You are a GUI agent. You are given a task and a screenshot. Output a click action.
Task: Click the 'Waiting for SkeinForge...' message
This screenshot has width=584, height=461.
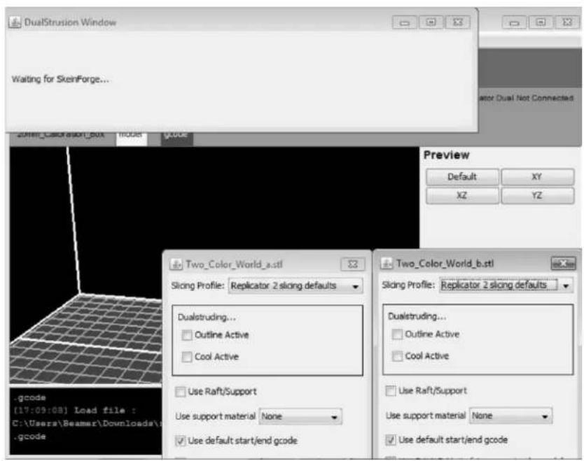[60, 79]
